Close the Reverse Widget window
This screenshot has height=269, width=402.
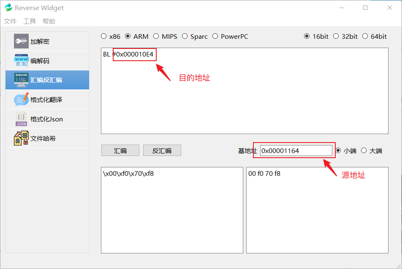tap(389, 8)
